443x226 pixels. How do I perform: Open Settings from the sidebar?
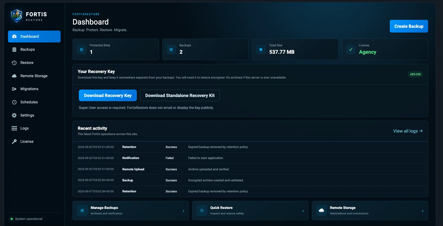click(34, 115)
